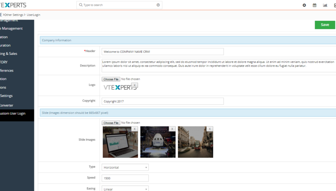Click the quick create plus icon
Image resolution: width=336 pixels, height=191 pixels.
tap(304, 5)
